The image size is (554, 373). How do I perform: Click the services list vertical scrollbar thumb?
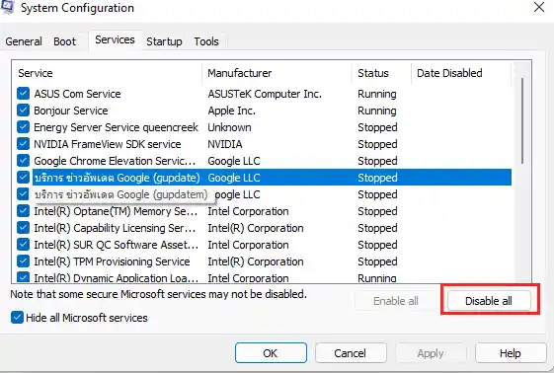(x=522, y=121)
